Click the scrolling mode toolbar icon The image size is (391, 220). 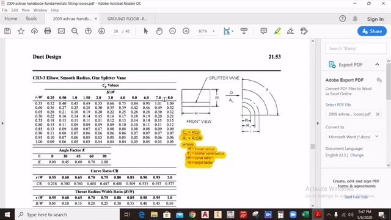(244, 31)
